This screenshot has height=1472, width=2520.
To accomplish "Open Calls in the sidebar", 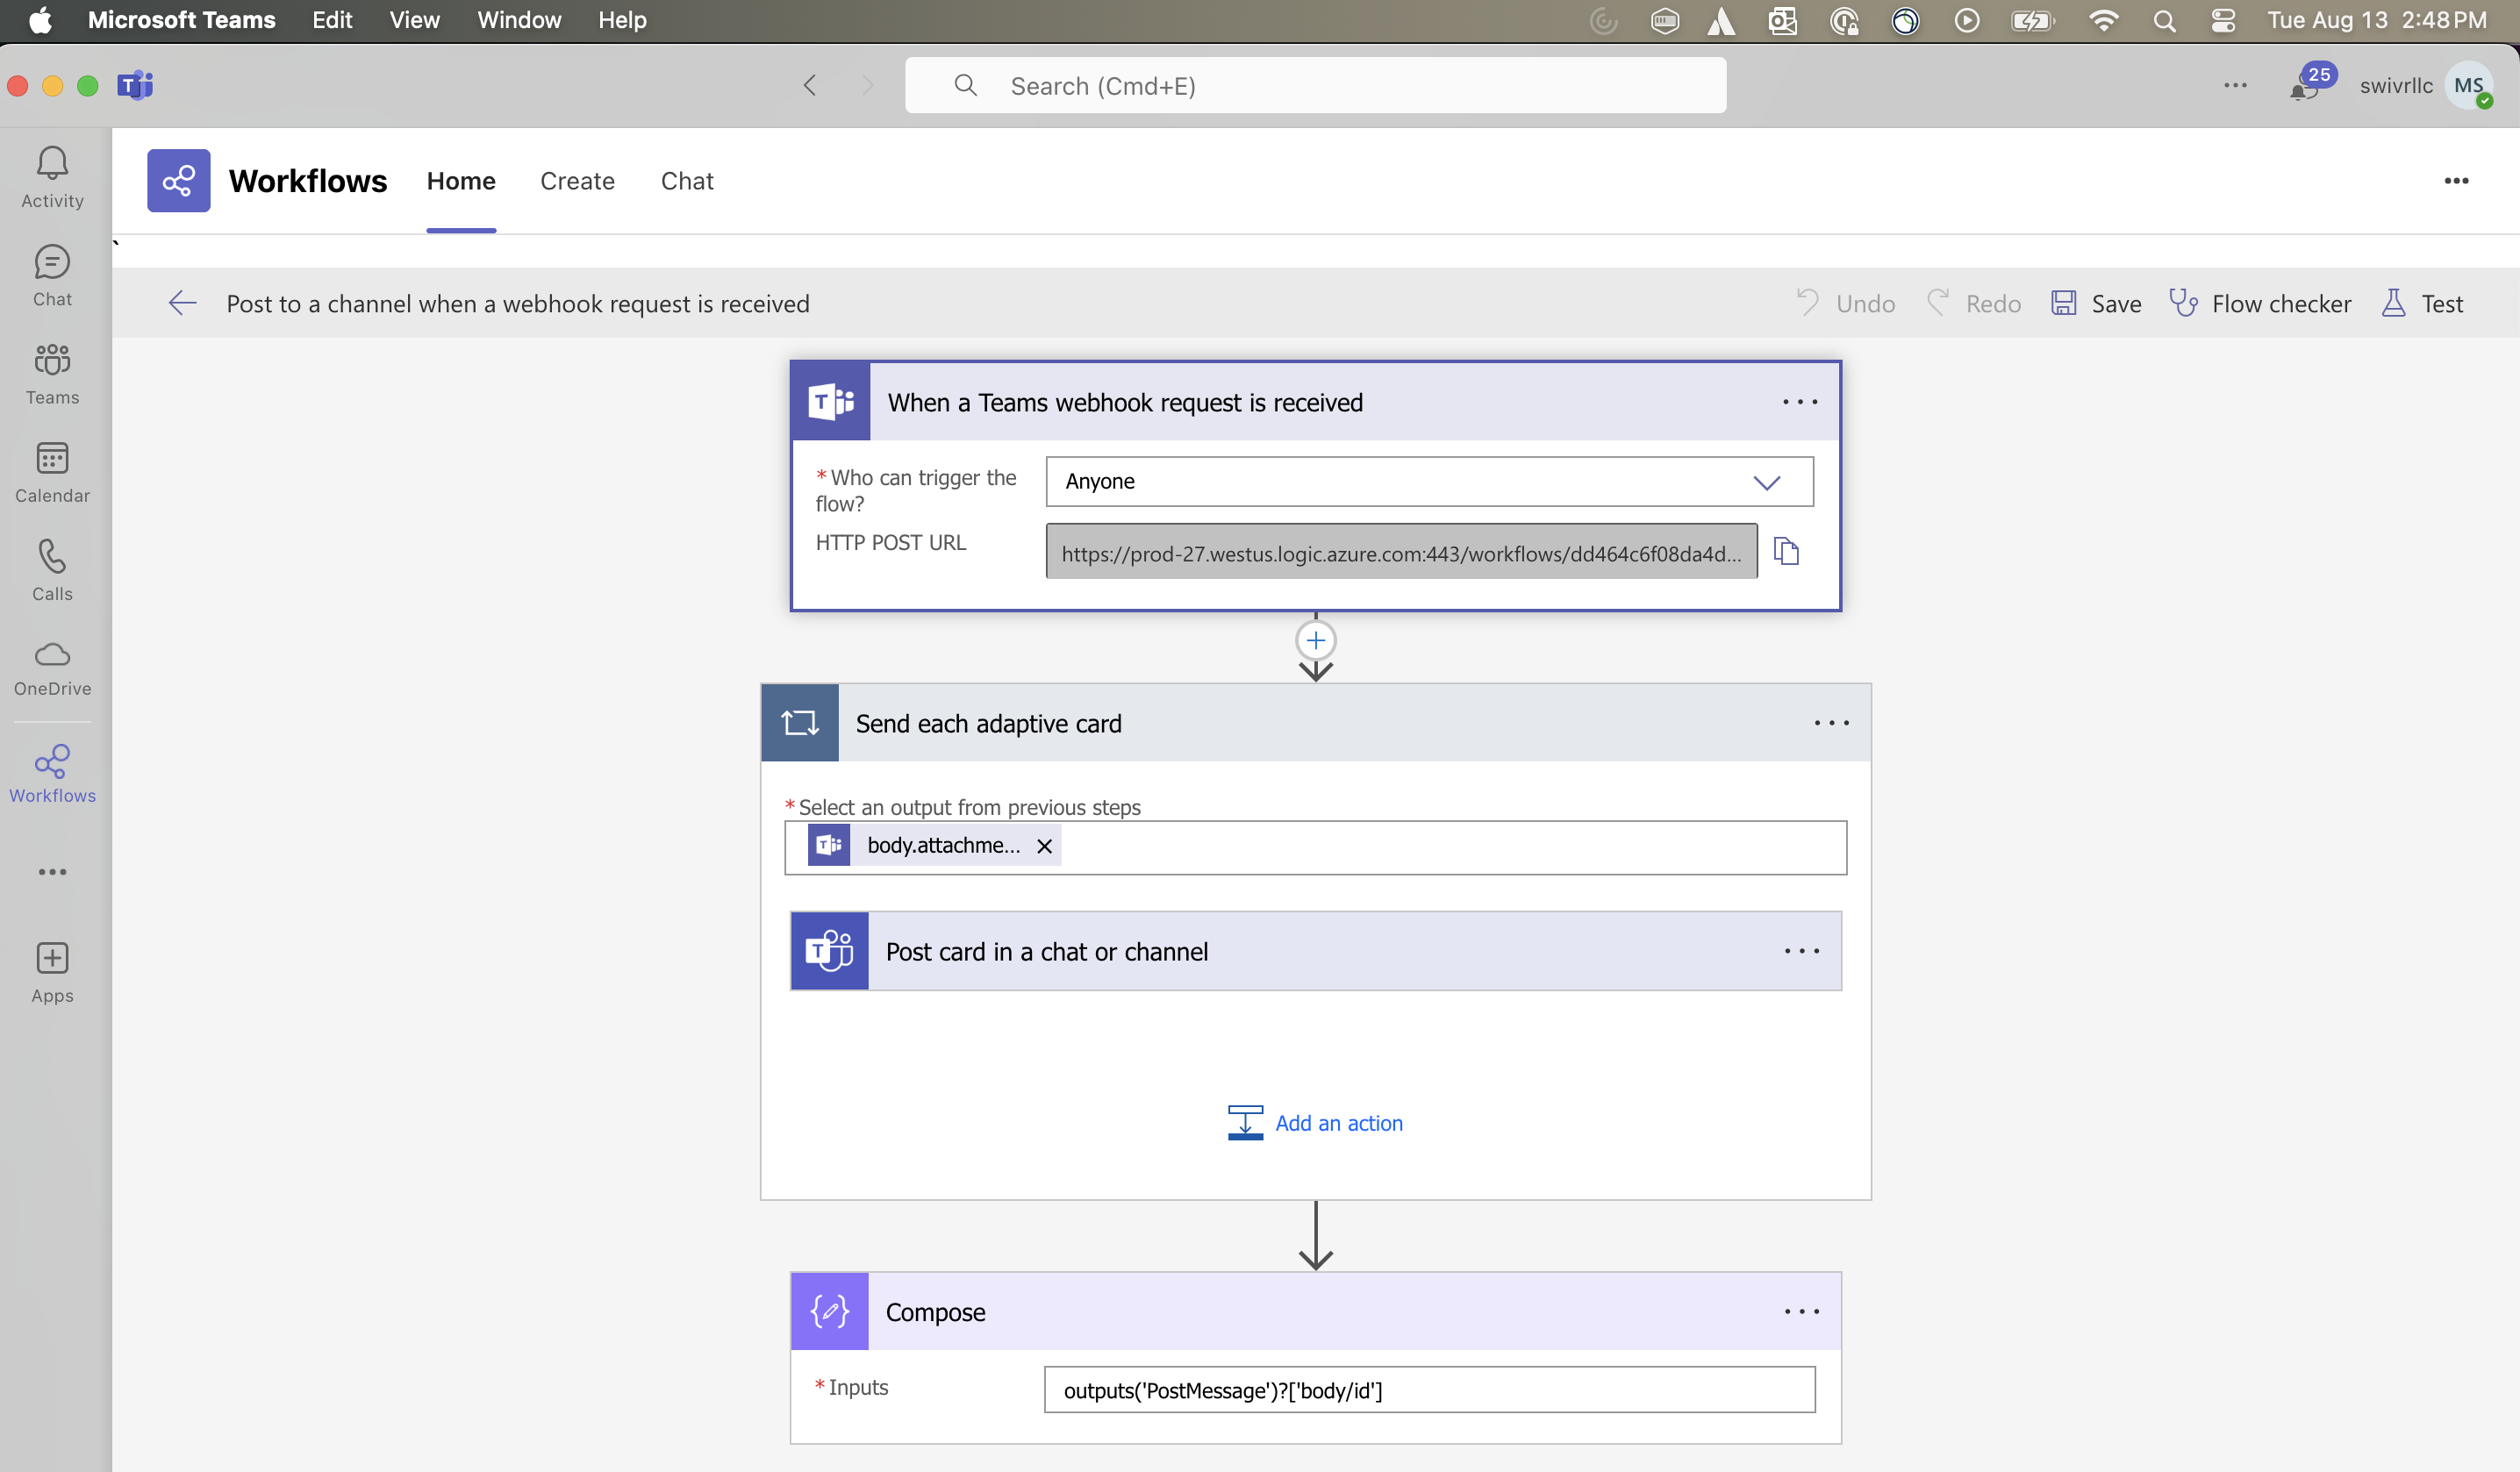I will [52, 570].
